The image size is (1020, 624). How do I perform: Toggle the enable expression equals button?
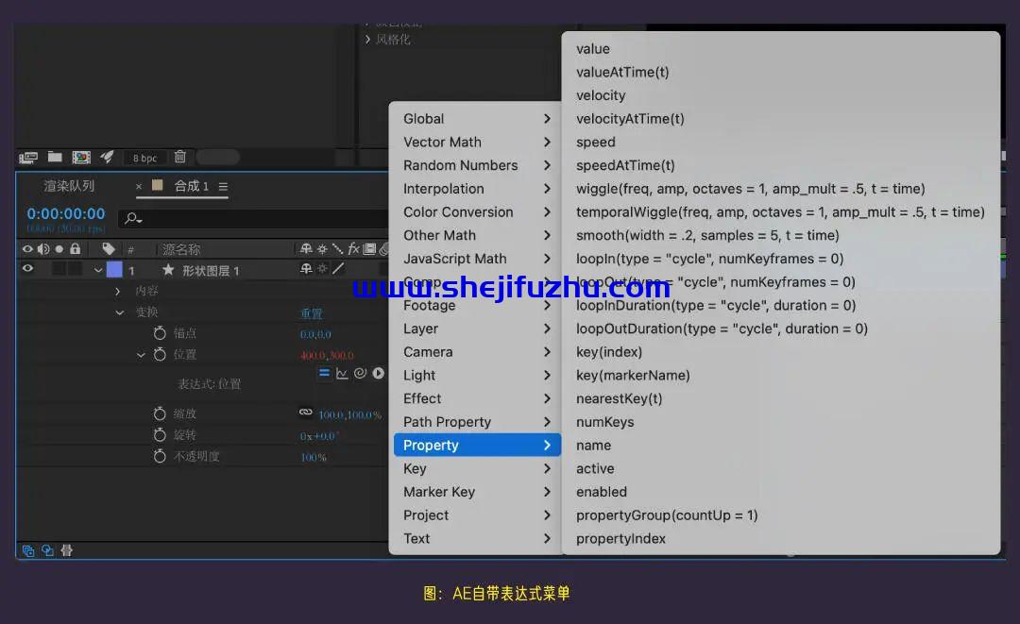(x=324, y=374)
